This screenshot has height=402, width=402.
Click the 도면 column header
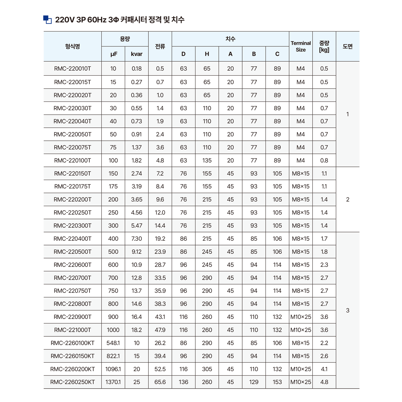(348, 46)
